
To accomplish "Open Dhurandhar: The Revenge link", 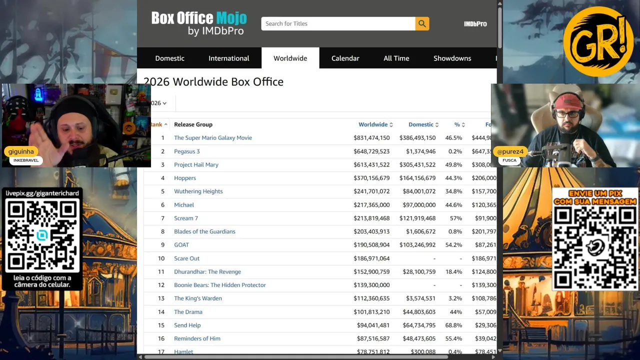I will point(207,271).
